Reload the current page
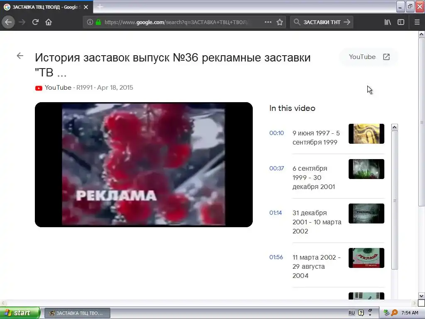 pos(35,22)
